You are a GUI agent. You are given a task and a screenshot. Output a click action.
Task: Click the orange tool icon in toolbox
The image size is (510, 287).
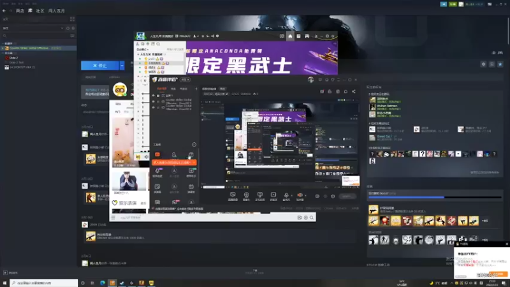[157, 154]
